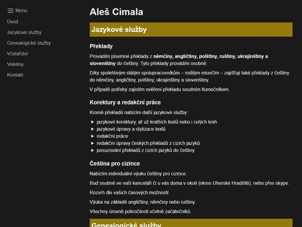Screen dimensions: 302x227
Task: Click the Překlady subheading
Action: tap(101, 46)
